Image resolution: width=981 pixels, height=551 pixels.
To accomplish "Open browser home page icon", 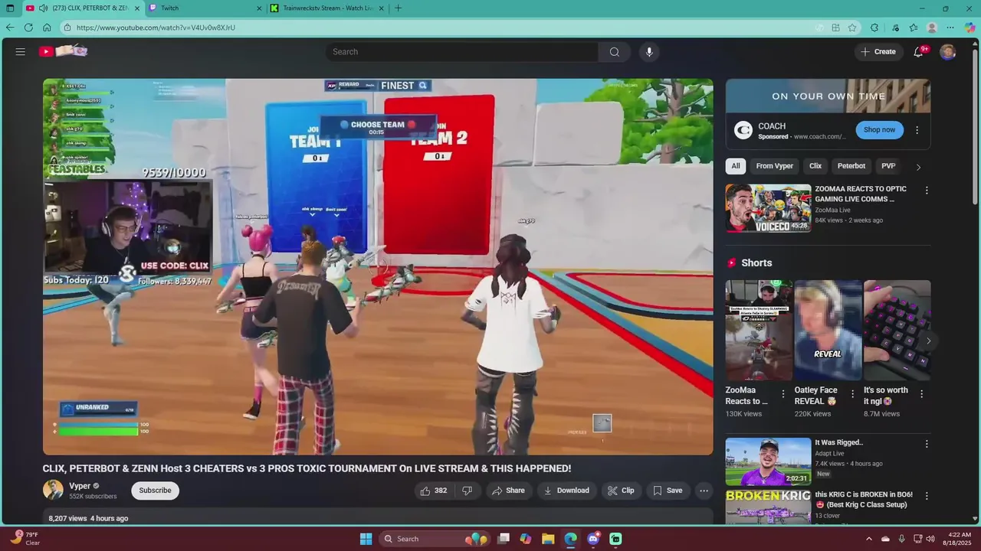I will [x=47, y=28].
